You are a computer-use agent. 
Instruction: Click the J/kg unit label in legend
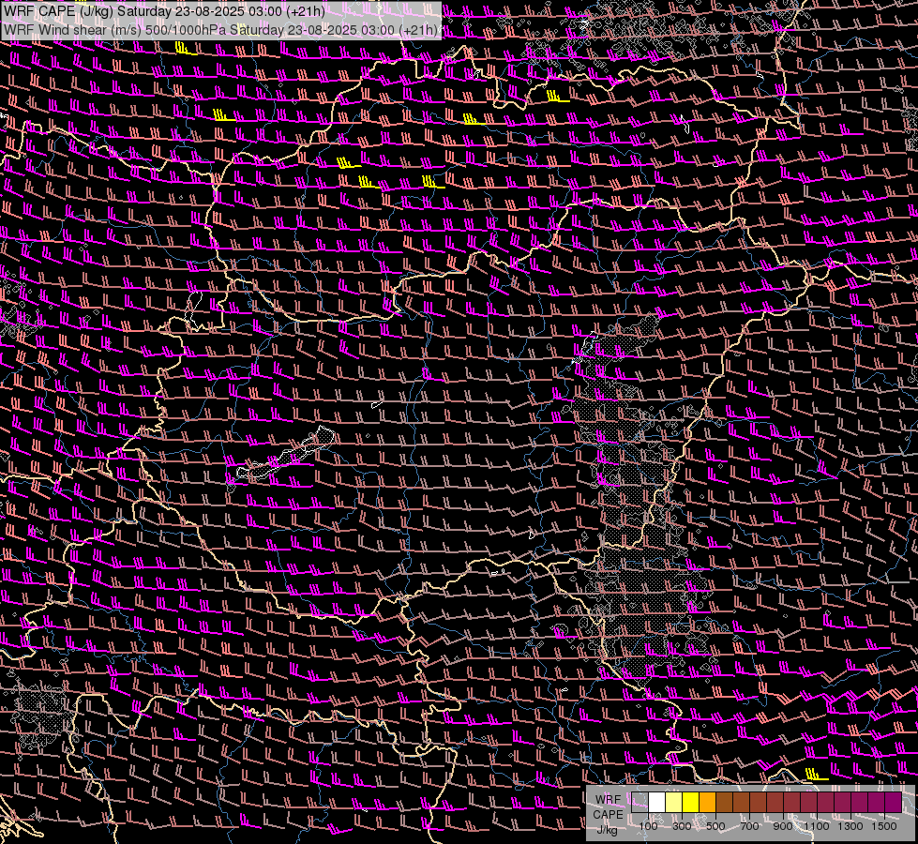pos(607,831)
